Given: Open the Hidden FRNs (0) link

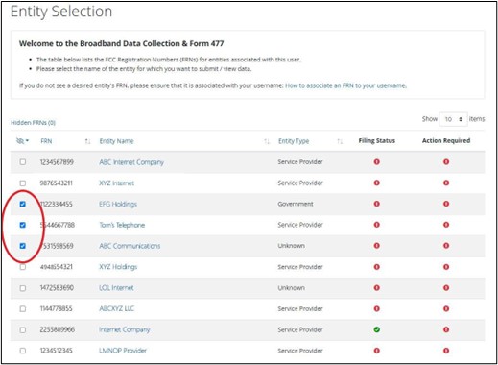Looking at the screenshot, I should (x=33, y=123).
